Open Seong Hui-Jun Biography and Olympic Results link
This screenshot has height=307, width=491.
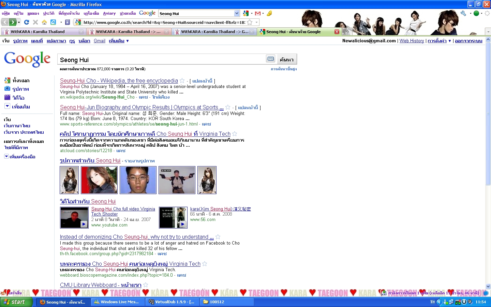142,107
